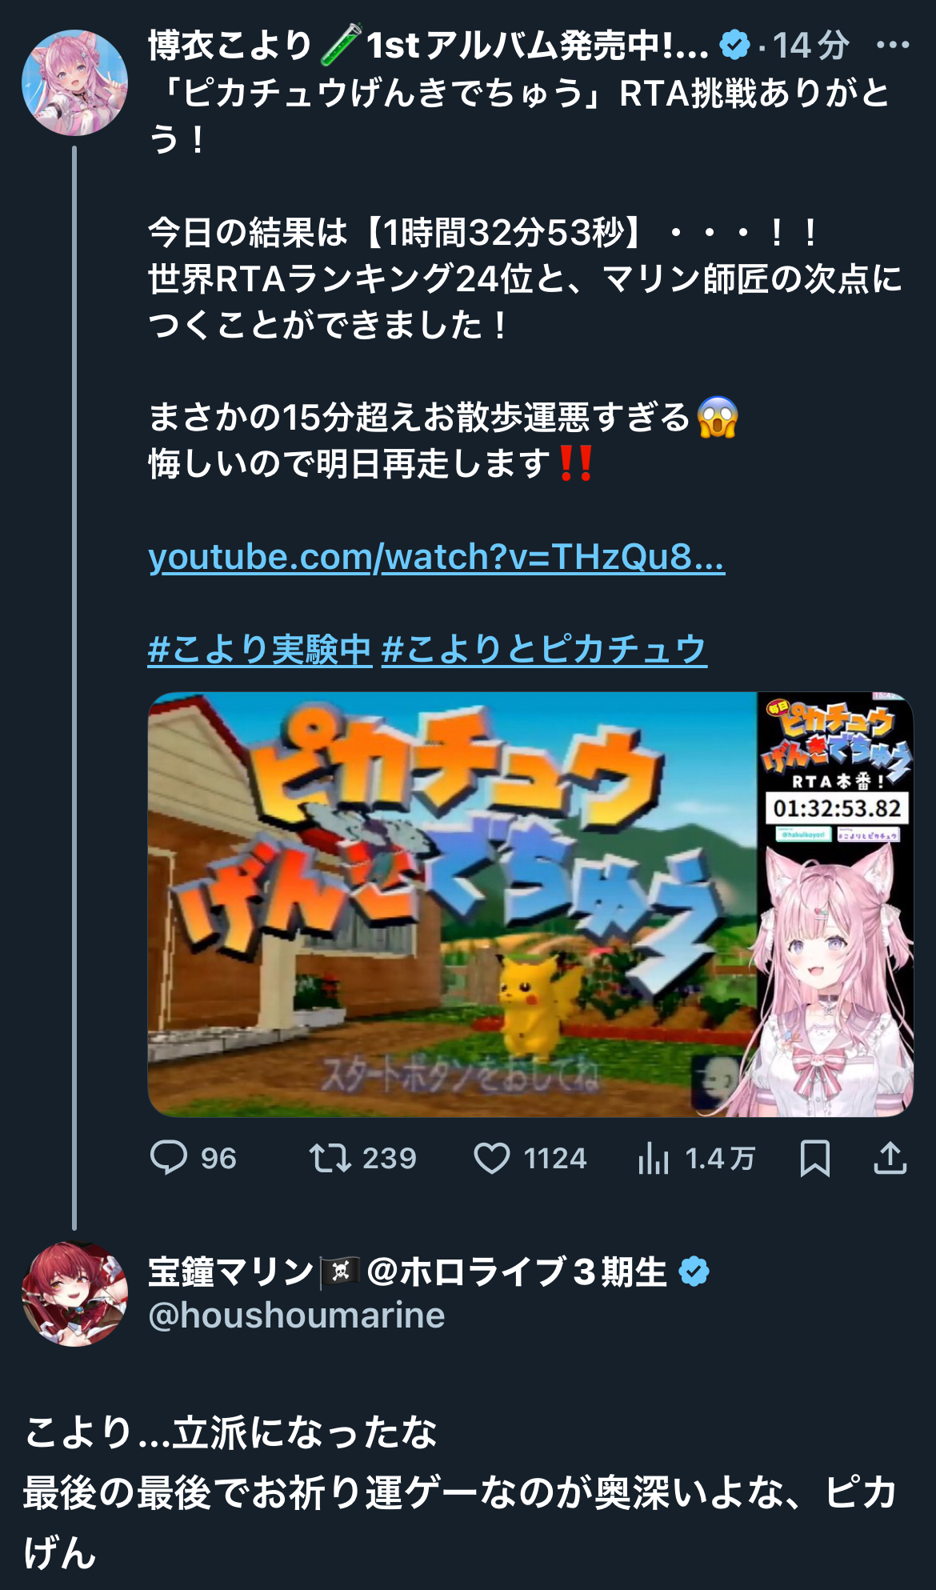Open Hakui Koyori's profile avatar
The image size is (936, 1590).
pyautogui.click(x=74, y=82)
